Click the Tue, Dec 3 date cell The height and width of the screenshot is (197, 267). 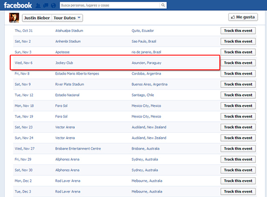click(x=23, y=192)
